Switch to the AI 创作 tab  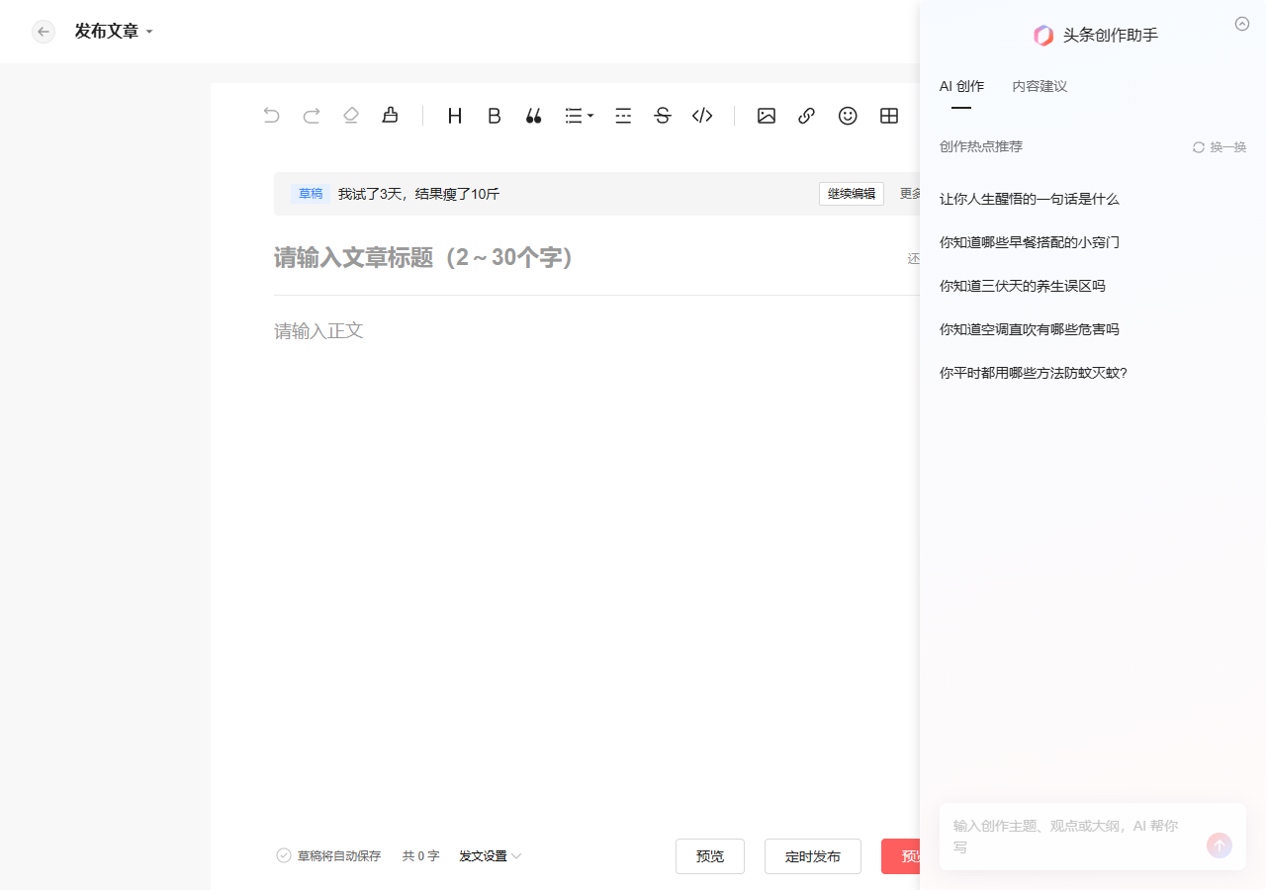[x=961, y=87]
